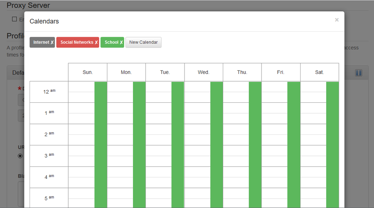Image resolution: width=374 pixels, height=208 pixels.
Task: Click the Wed. column header
Action: (x=203, y=72)
